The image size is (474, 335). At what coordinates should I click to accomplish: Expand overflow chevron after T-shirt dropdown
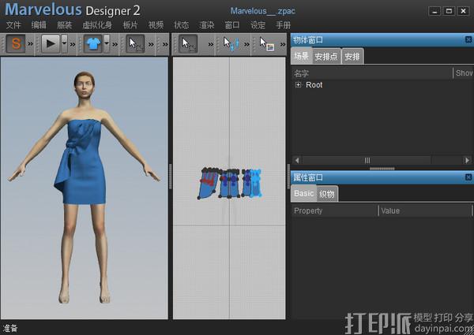click(x=115, y=44)
